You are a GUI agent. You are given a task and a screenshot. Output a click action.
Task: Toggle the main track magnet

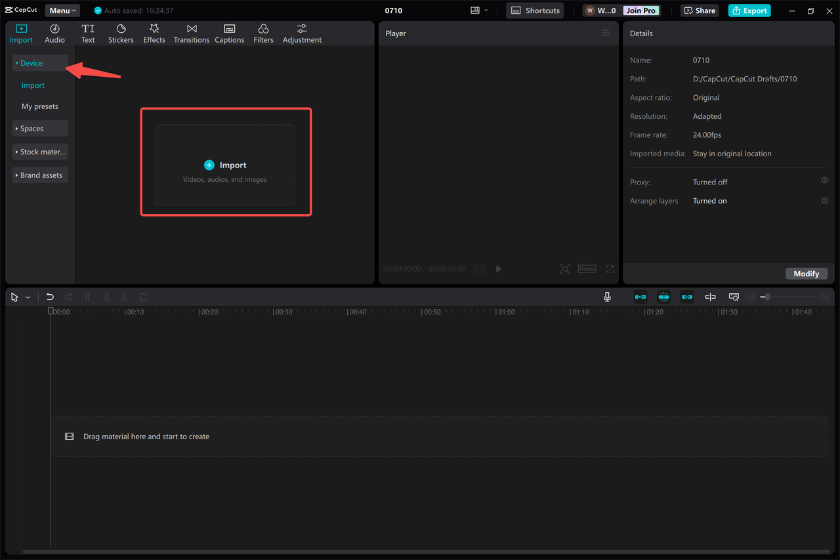[x=663, y=297]
